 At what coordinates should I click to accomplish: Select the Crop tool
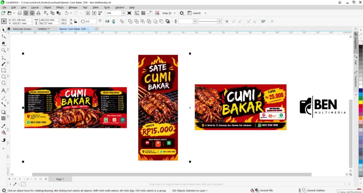[x=4, y=43]
